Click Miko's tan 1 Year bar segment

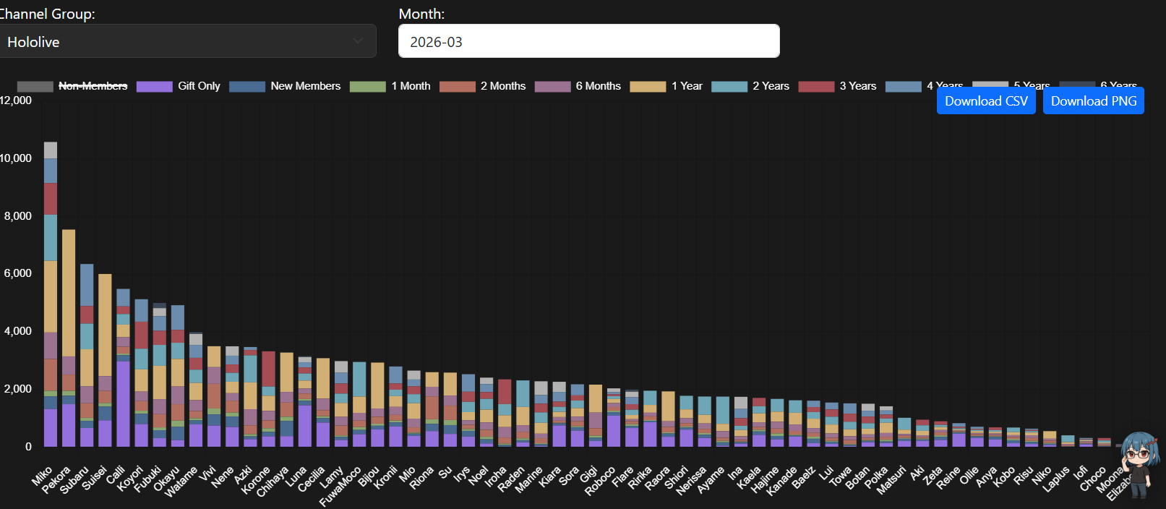(x=51, y=296)
